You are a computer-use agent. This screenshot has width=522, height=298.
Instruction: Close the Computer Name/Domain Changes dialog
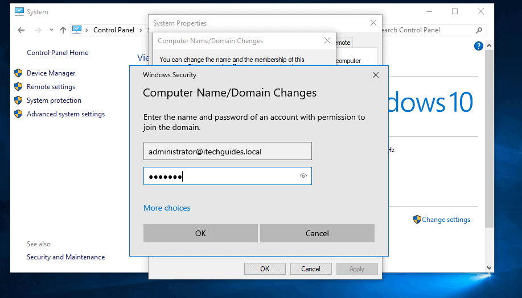[327, 40]
